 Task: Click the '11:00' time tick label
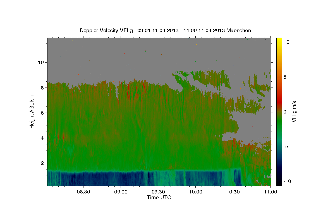tap(270, 192)
